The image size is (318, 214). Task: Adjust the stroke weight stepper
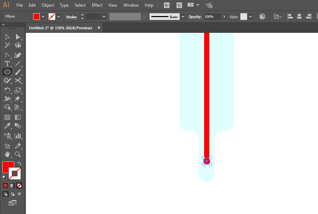pos(82,17)
